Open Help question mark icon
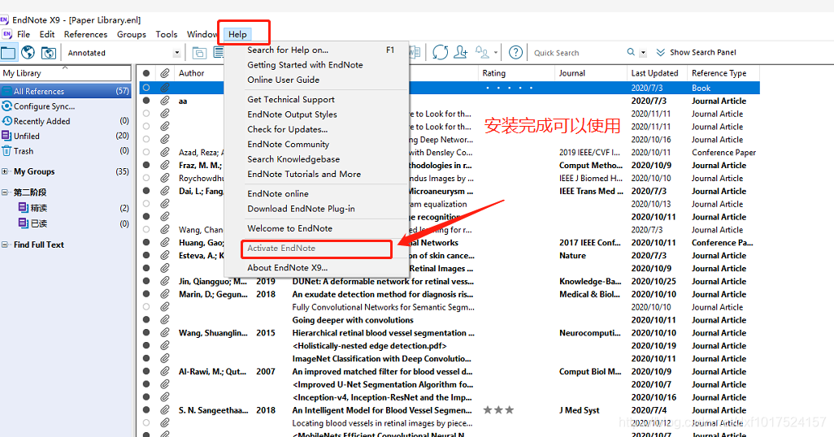This screenshot has width=834, height=437. pyautogui.click(x=515, y=52)
